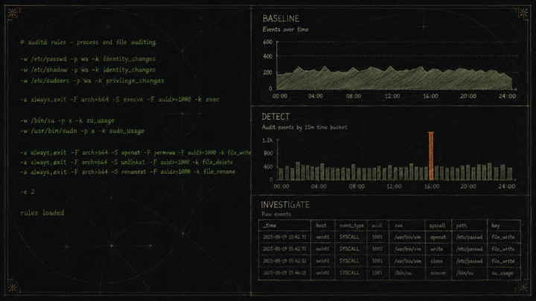
Task: Click the '-w /etc/shadow' watch rule line
Action: (x=88, y=70)
